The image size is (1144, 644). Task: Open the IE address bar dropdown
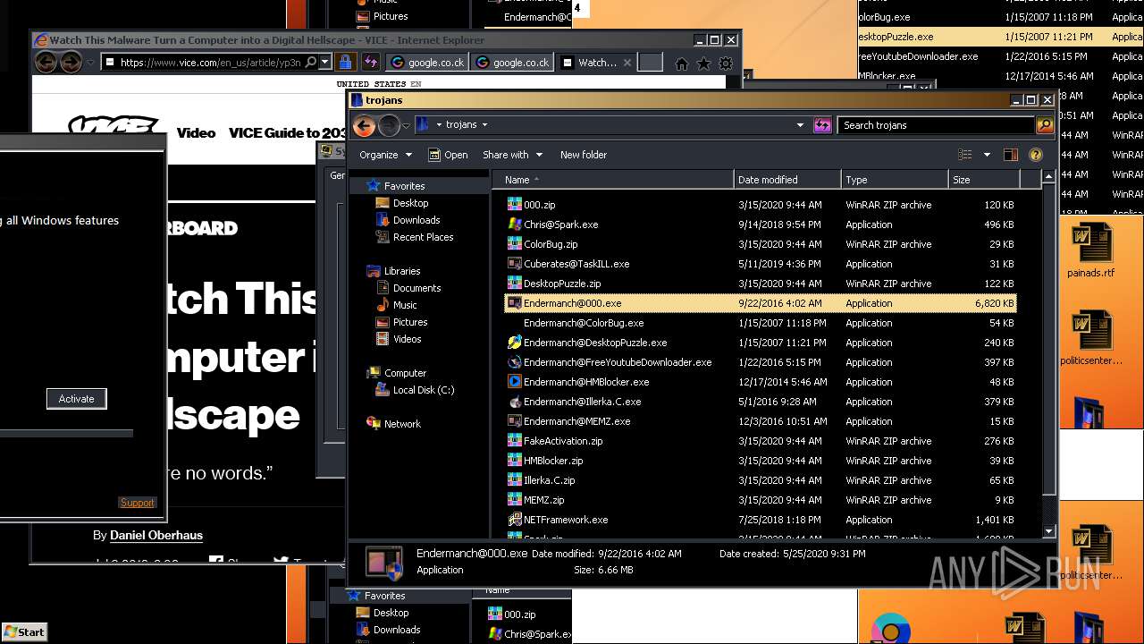pyautogui.click(x=325, y=63)
